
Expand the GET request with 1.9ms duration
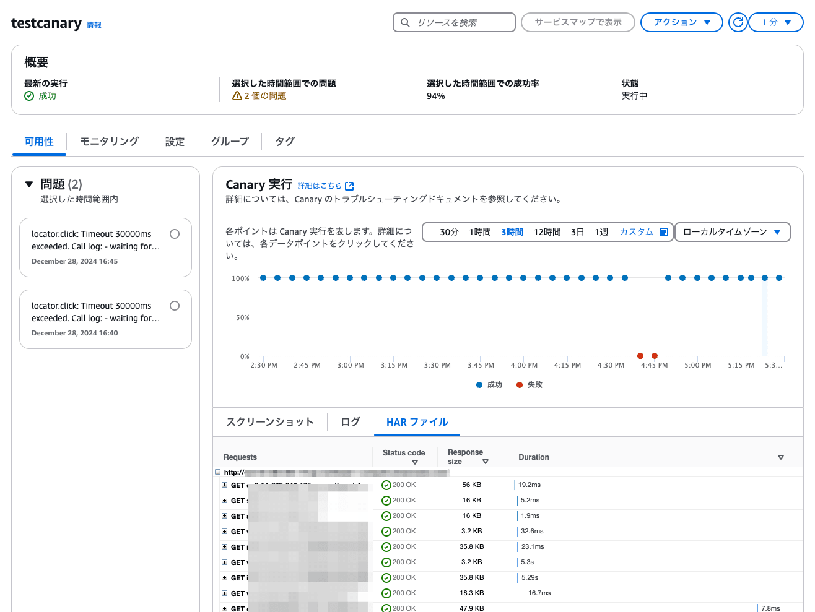coord(224,516)
